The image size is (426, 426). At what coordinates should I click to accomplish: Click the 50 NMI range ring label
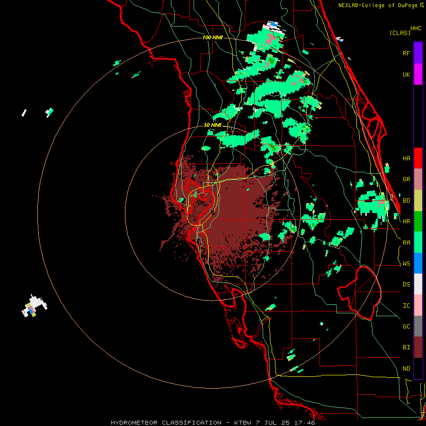point(213,125)
